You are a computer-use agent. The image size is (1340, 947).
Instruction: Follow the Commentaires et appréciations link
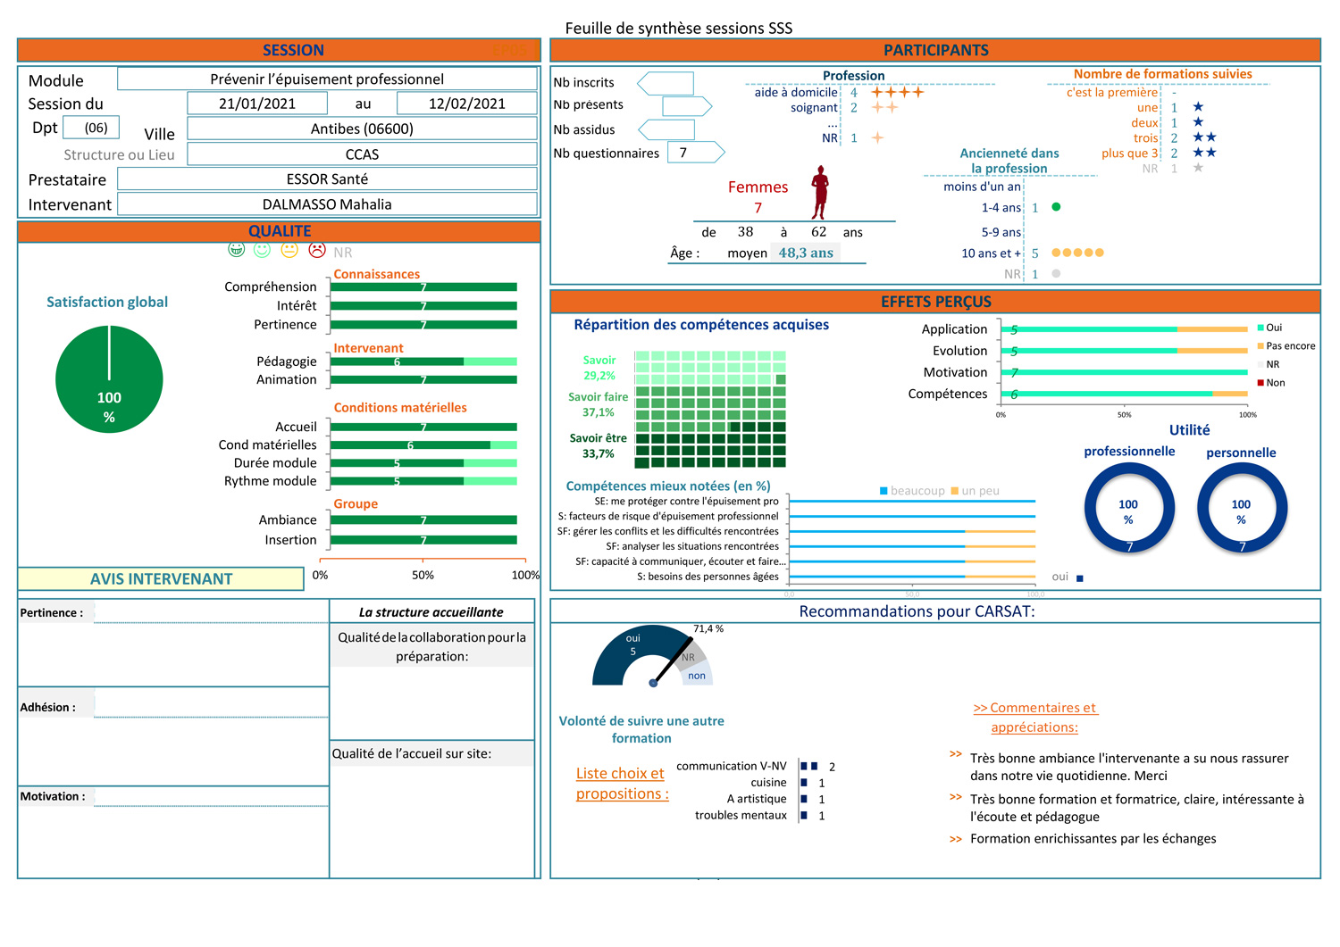pyautogui.click(x=1034, y=718)
